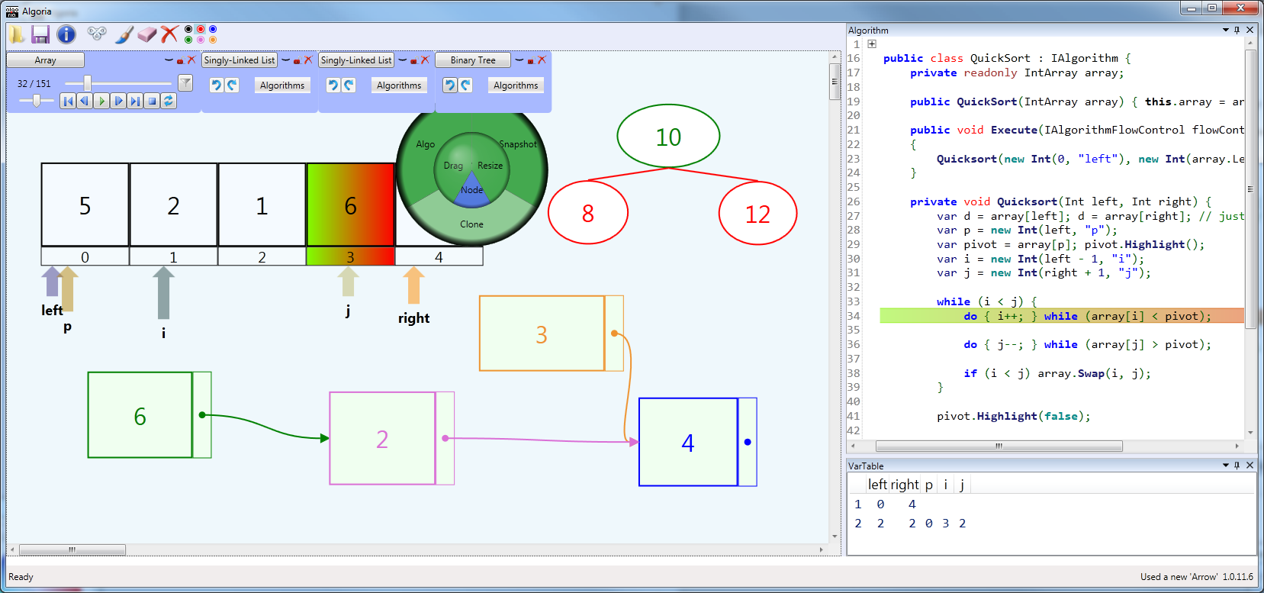Click the stop button in Array playback
The image size is (1264, 593).
(152, 101)
